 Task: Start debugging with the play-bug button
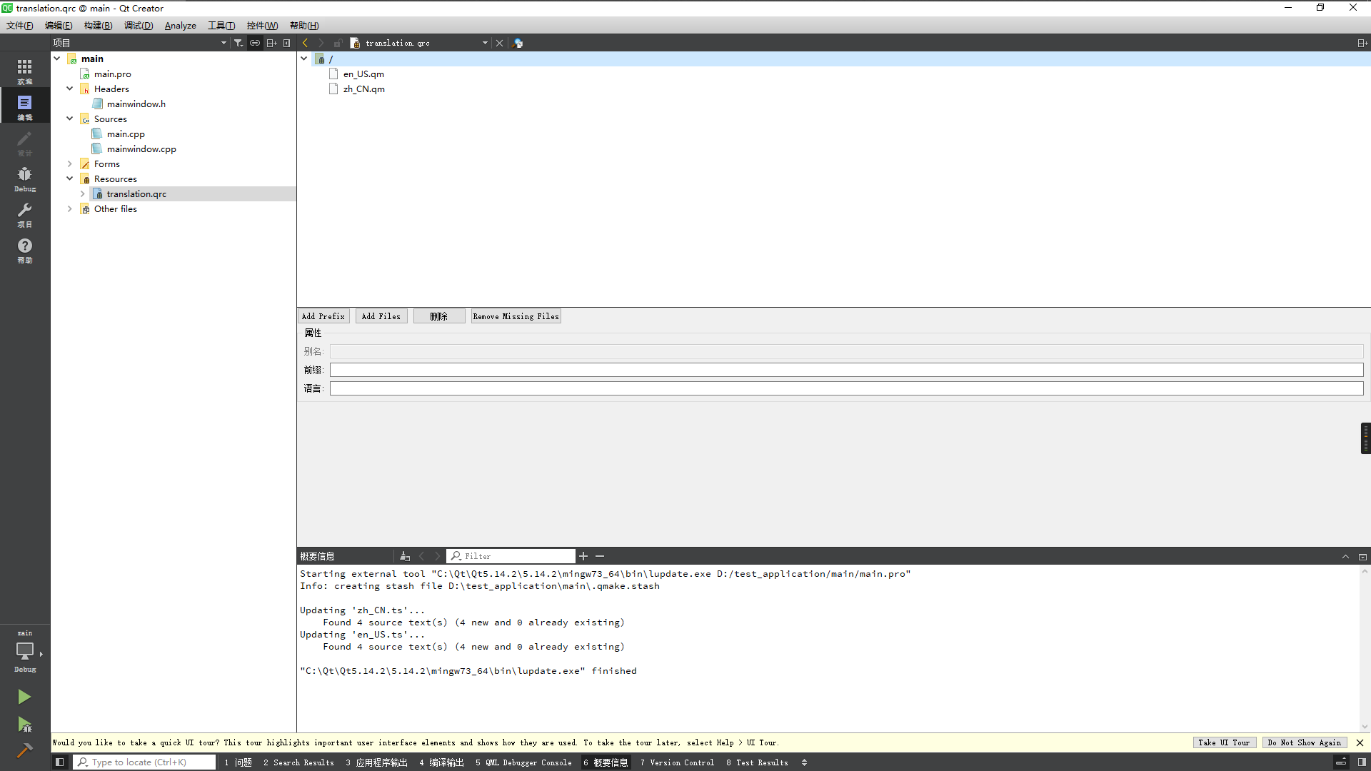pos(24,725)
